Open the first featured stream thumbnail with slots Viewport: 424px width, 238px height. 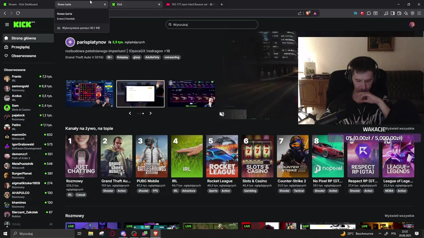[x=89, y=94]
